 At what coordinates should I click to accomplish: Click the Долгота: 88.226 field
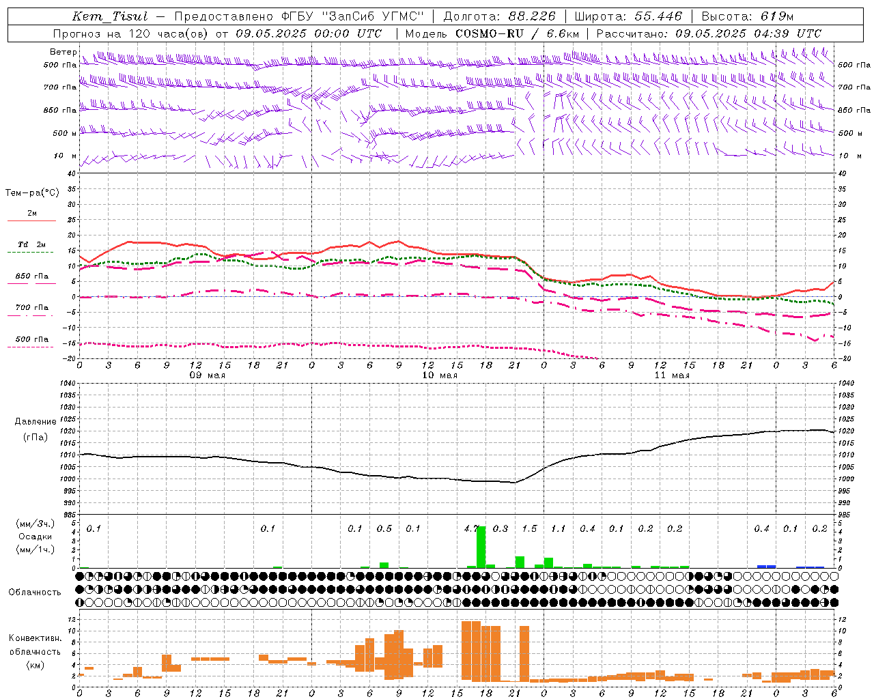tap(499, 16)
